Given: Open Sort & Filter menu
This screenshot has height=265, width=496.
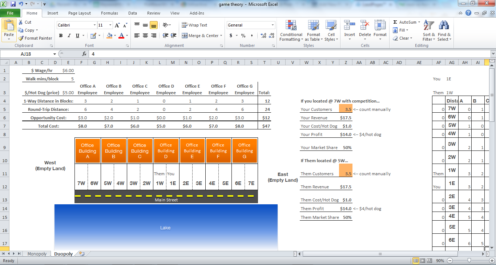Looking at the screenshot, I should coord(429,31).
